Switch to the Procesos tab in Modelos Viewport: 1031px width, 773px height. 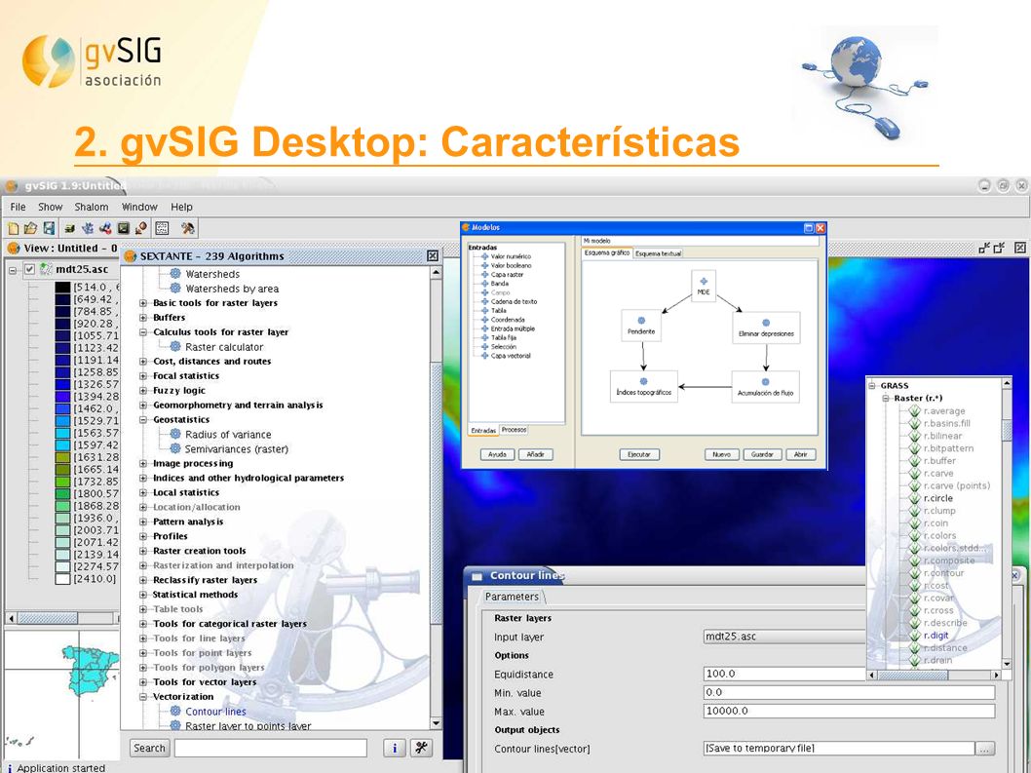pyautogui.click(x=514, y=430)
